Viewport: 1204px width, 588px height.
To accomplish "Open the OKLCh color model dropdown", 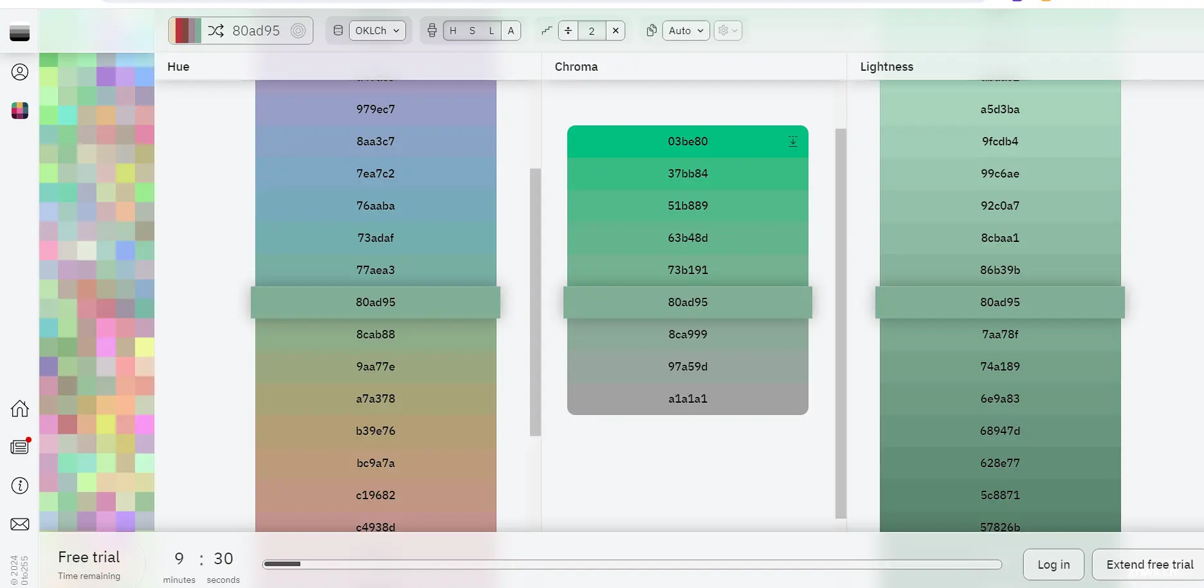I will pos(378,30).
